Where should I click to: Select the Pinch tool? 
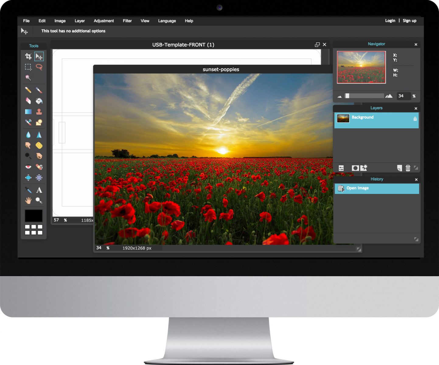[x=39, y=178]
